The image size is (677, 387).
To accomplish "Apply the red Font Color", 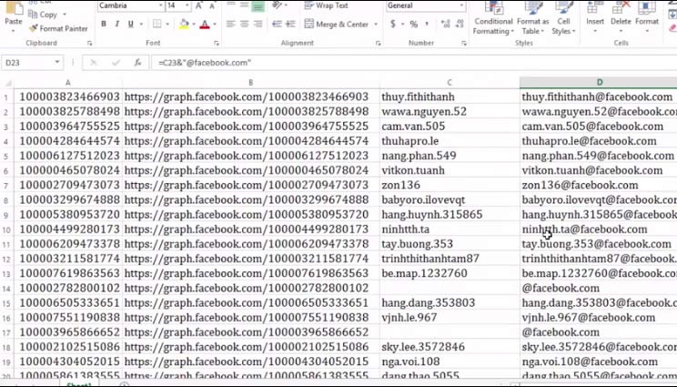I will 205,25.
